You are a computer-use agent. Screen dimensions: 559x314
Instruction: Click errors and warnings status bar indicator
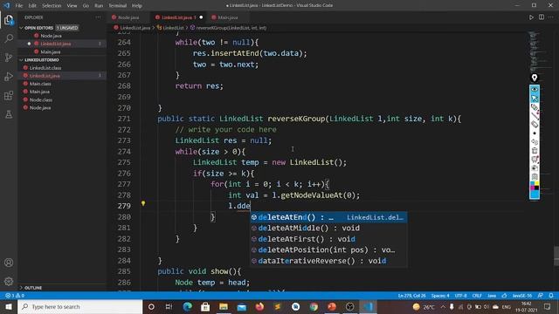pos(15,296)
